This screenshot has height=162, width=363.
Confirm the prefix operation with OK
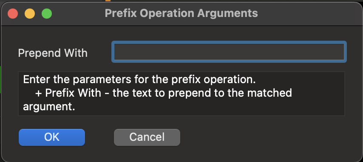click(x=52, y=137)
